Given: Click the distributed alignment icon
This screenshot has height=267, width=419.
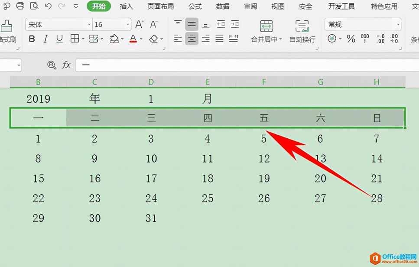Looking at the screenshot, I should (233, 39).
